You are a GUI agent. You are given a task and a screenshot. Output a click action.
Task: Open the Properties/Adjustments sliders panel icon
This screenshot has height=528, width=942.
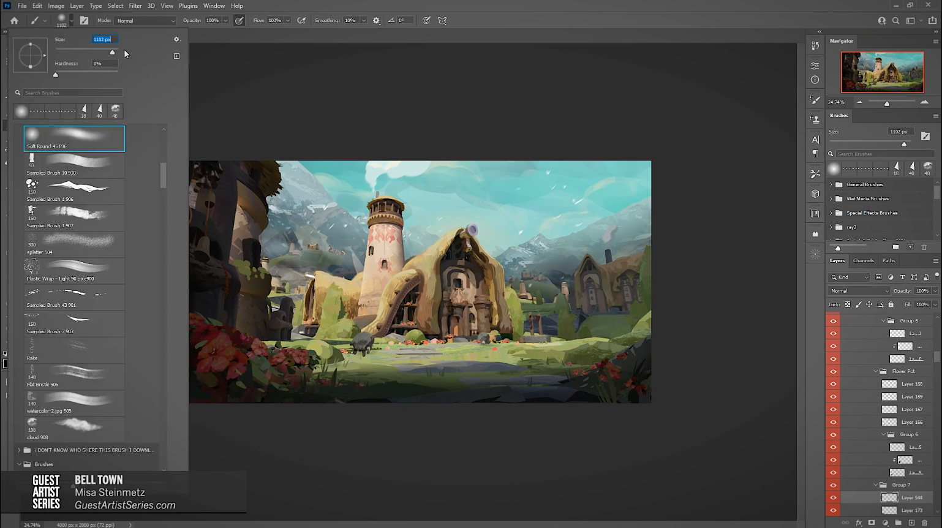(815, 66)
